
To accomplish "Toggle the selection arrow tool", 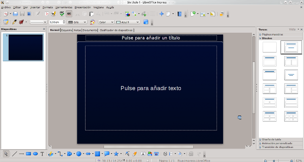I will tap(6, 154).
